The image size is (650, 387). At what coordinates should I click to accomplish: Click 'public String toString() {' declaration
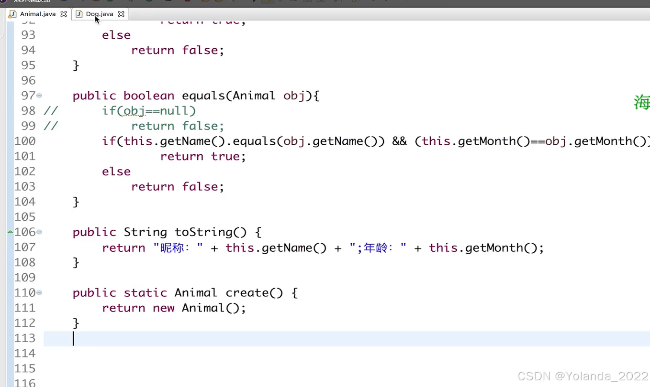[167, 232]
